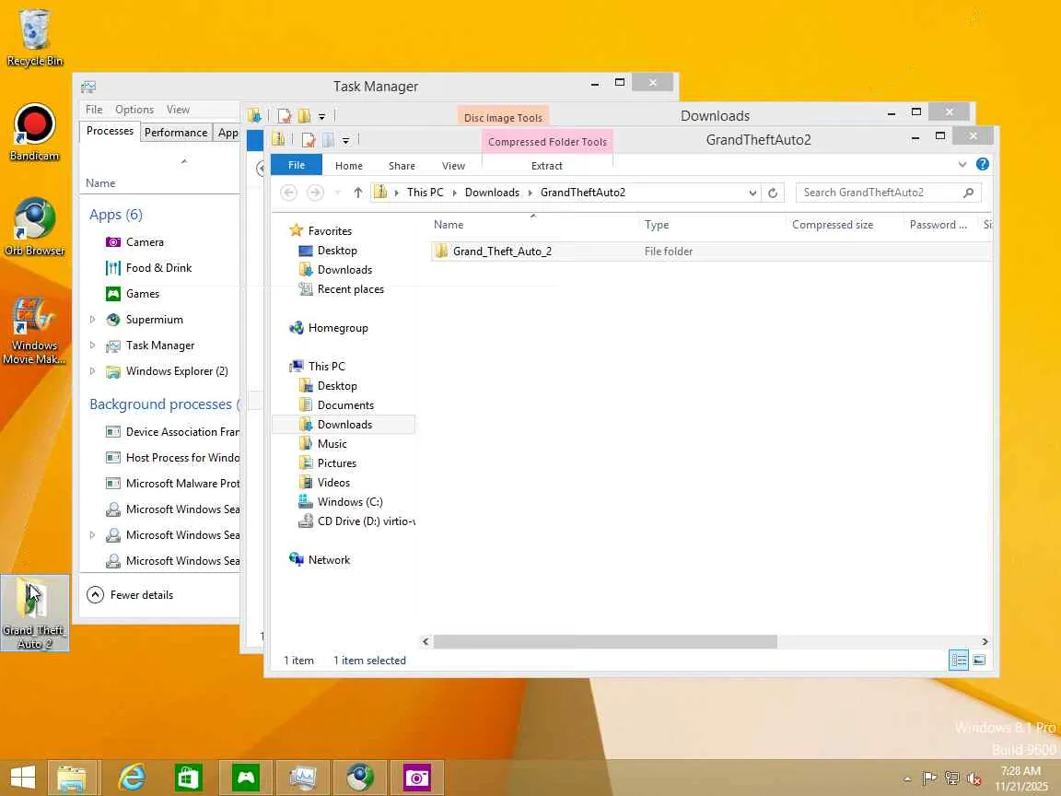1061x796 pixels.
Task: Open the Share ribbon tab
Action: (x=402, y=166)
